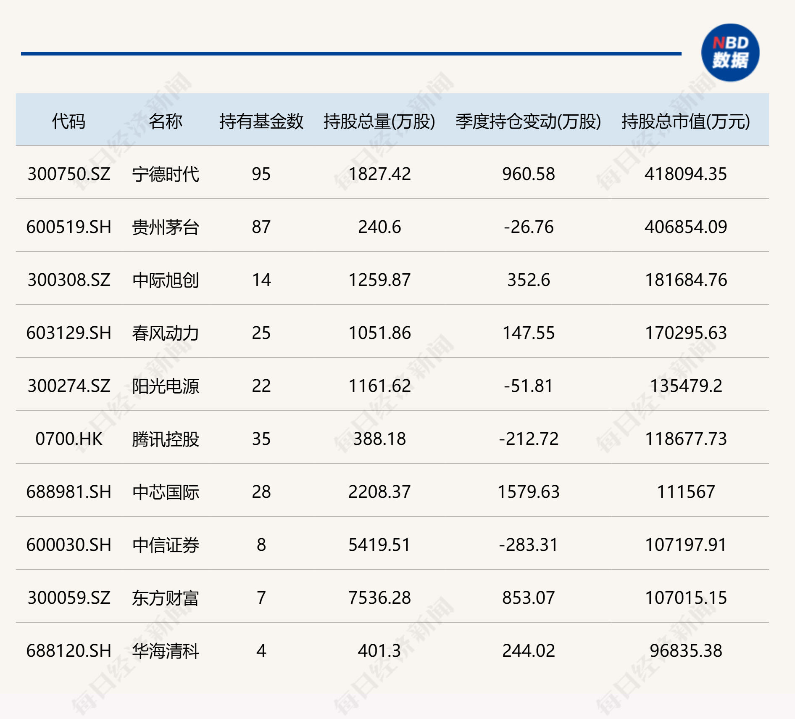Click quarterly change -212.72
Viewport: 795px width, 719px height.
click(x=529, y=439)
